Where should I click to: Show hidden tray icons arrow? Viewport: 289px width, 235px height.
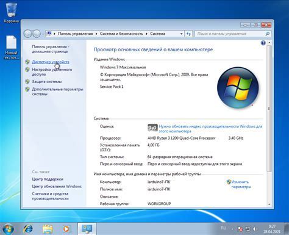coord(232,230)
